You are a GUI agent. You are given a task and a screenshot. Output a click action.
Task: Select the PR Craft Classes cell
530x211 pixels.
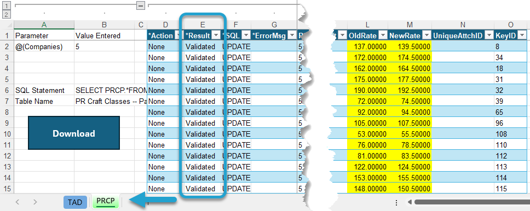click(111, 101)
